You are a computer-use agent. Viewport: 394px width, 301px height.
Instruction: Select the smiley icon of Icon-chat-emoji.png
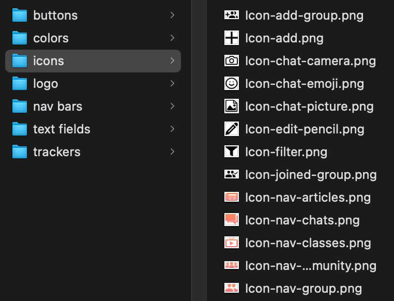coord(231,83)
